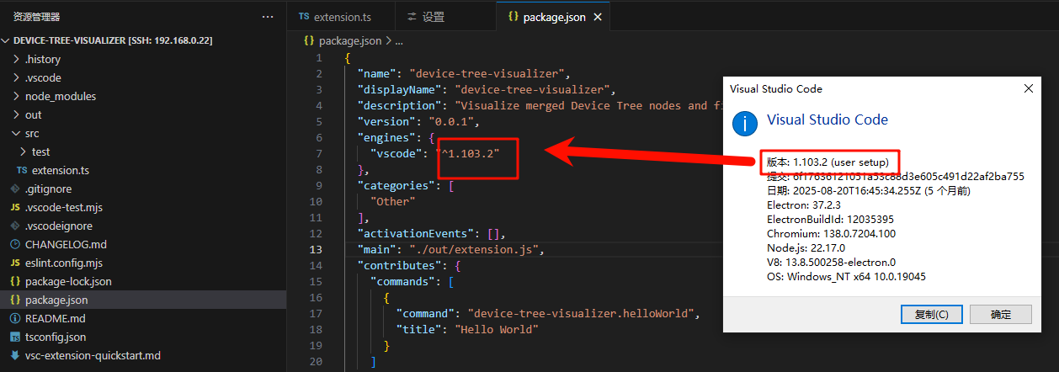Open the explorer more actions ellipsis
This screenshot has height=372, width=1059.
point(268,17)
